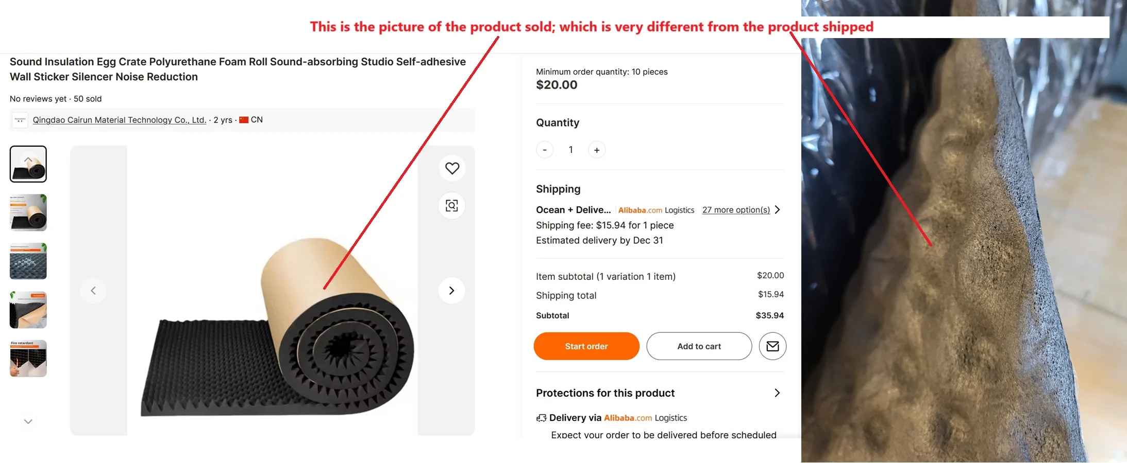This screenshot has height=463, width=1127.
Task: Click the envelope contact supplier icon
Action: [772, 346]
